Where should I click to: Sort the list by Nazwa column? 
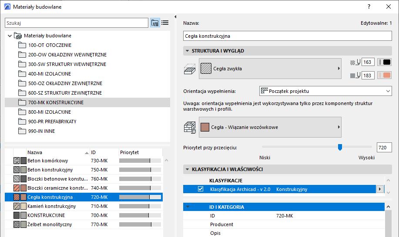(x=58, y=152)
